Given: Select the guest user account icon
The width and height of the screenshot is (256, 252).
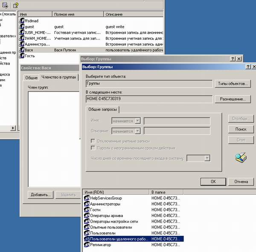Looking at the screenshot, I should click(x=22, y=26).
